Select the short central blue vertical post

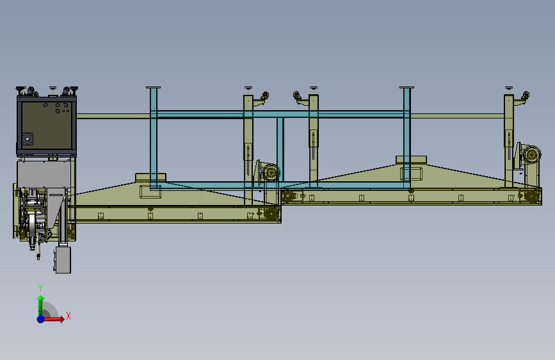pyautogui.click(x=280, y=149)
